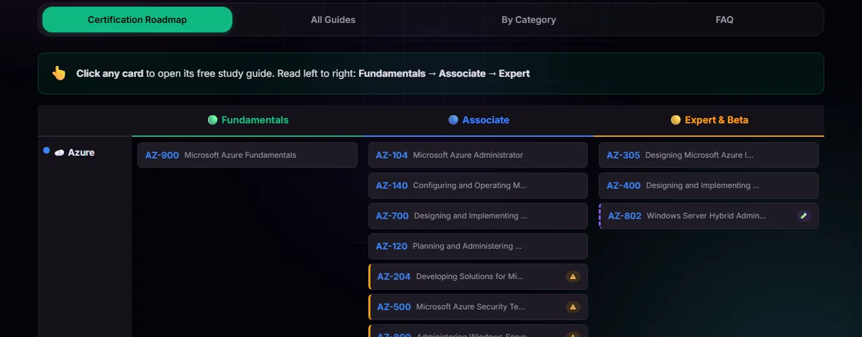Select the AZ-400 card in Expert column
Image resolution: width=862 pixels, height=337 pixels.
[708, 185]
